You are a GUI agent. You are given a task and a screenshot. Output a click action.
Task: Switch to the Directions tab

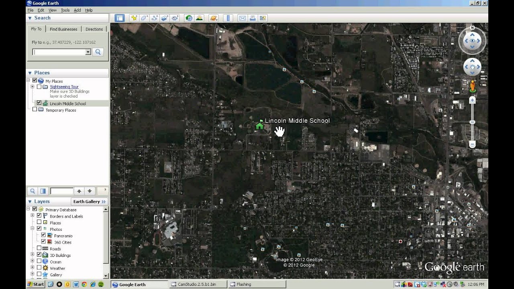point(94,29)
